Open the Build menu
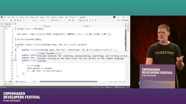This screenshot has height=104, width=186. point(27,17)
